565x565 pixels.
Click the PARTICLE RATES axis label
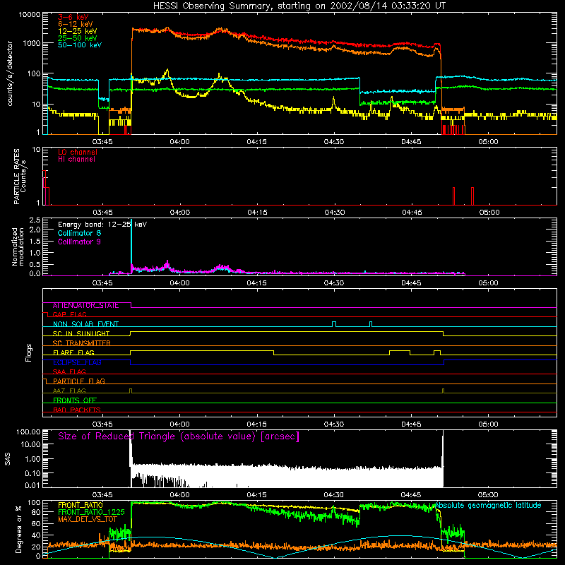coord(20,177)
